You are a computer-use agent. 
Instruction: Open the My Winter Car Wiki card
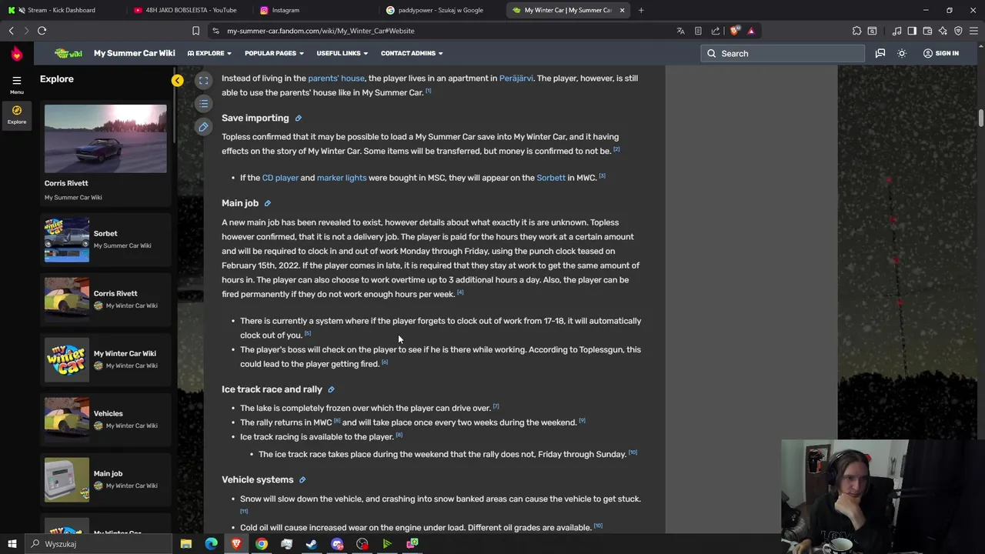coord(105,359)
